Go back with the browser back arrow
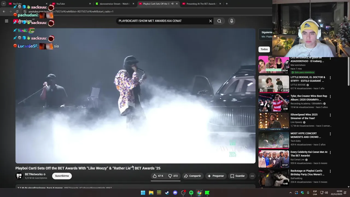Image resolution: width=350 pixels, height=197 pixels. (4, 11)
